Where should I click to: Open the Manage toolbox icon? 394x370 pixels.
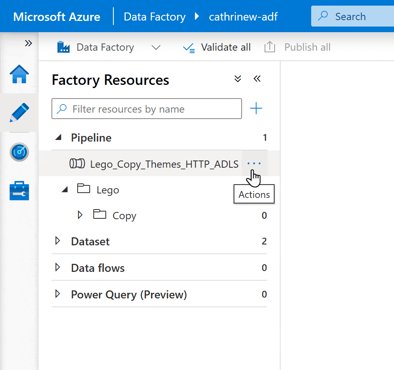[x=19, y=190]
